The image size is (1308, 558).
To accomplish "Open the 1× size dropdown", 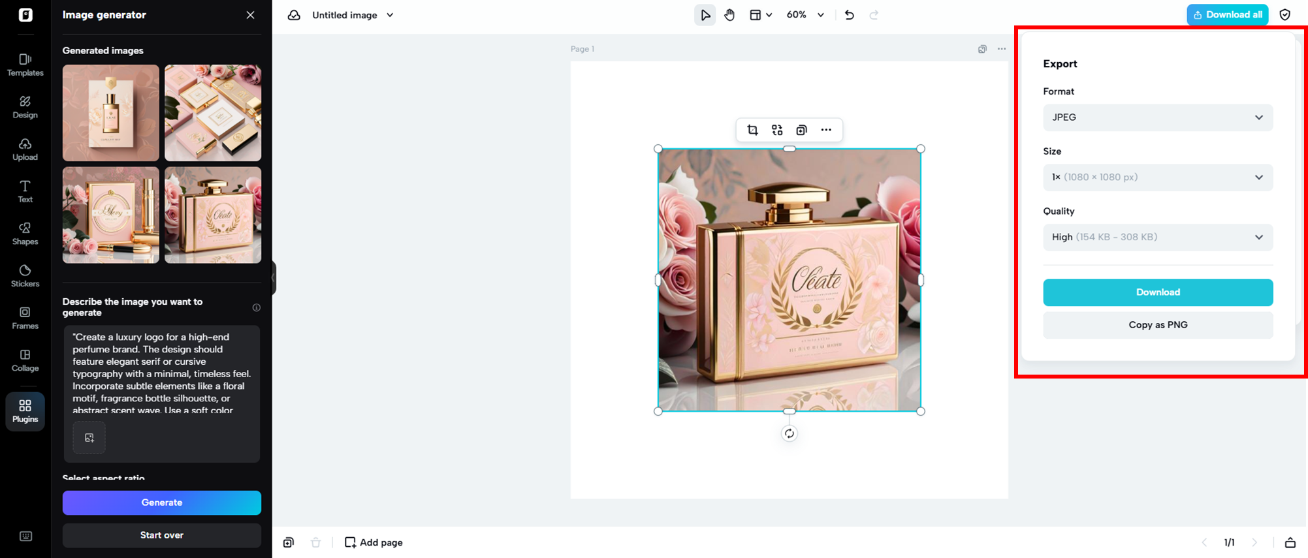I will [1158, 178].
